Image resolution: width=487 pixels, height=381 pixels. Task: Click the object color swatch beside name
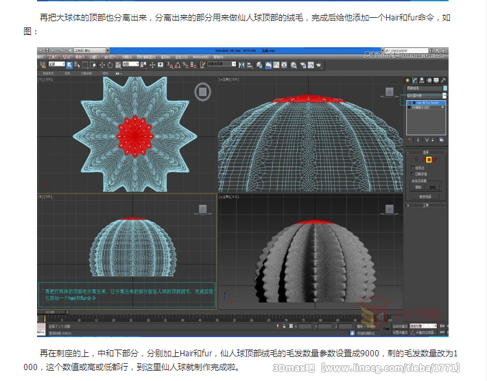pyautogui.click(x=445, y=88)
